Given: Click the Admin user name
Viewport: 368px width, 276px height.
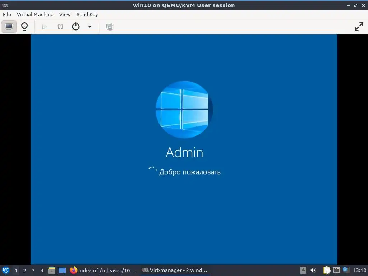Looking at the screenshot, I should [x=184, y=152].
